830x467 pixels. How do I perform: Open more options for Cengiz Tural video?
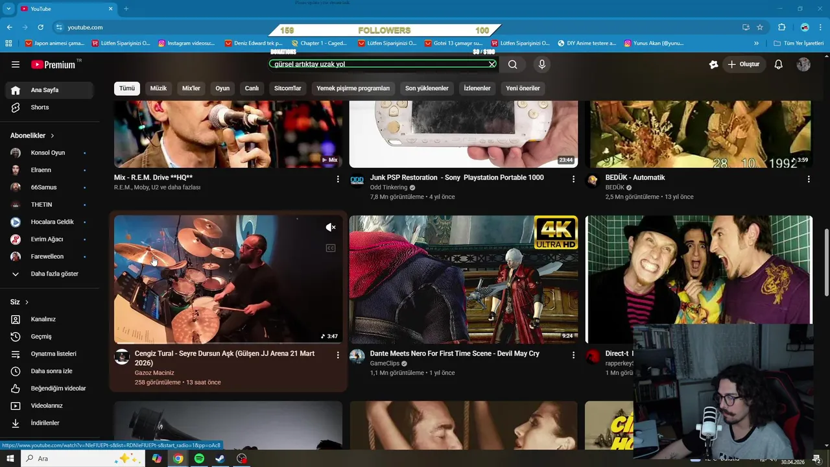pyautogui.click(x=338, y=355)
